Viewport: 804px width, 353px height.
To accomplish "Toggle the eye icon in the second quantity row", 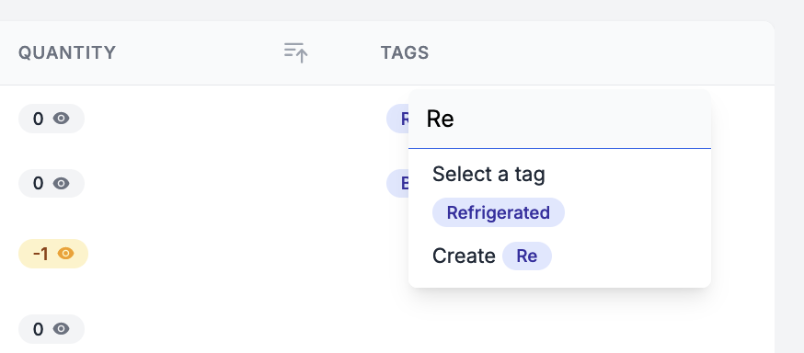I will pyautogui.click(x=61, y=183).
